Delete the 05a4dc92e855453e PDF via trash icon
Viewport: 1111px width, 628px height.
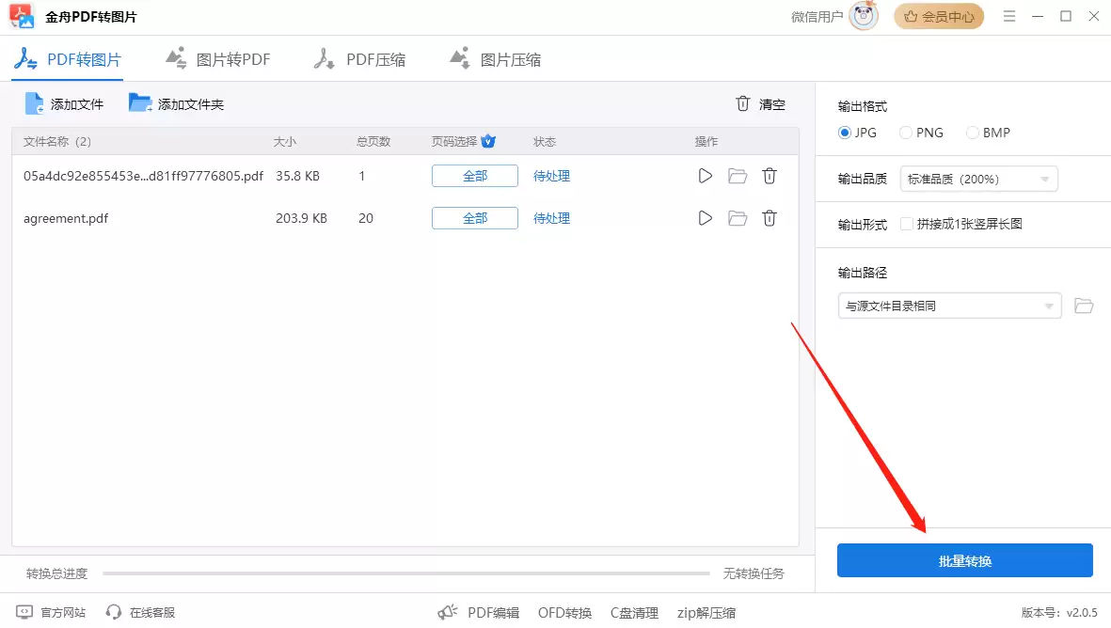(769, 176)
